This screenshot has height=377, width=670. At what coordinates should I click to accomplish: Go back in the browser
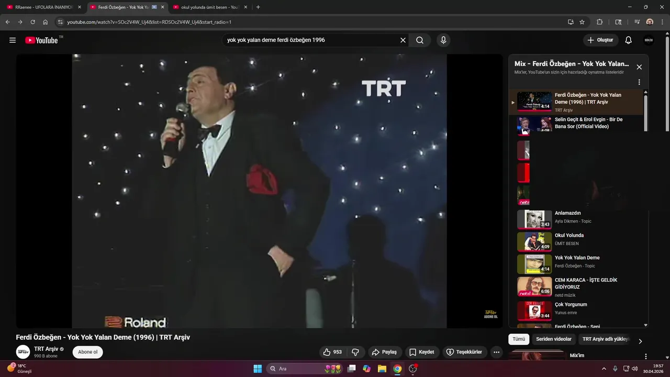coord(7,22)
